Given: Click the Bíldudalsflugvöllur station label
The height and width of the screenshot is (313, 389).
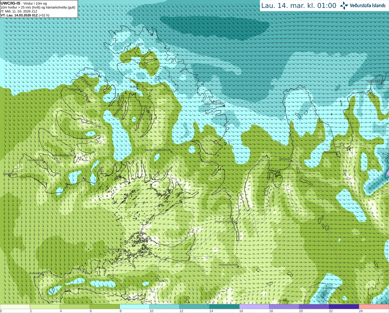Looking at the screenshot, I should (x=63, y=155).
